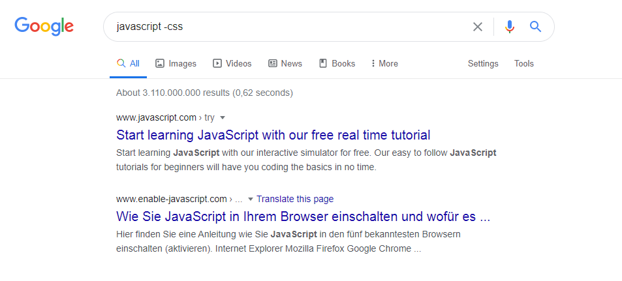Open search Settings

click(x=483, y=63)
